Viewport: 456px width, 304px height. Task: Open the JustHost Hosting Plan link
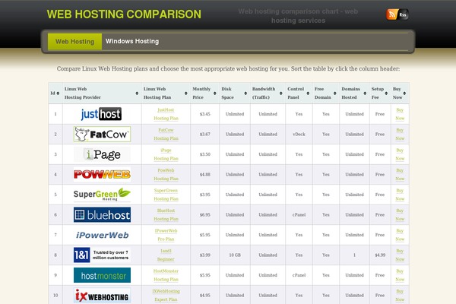tap(166, 114)
